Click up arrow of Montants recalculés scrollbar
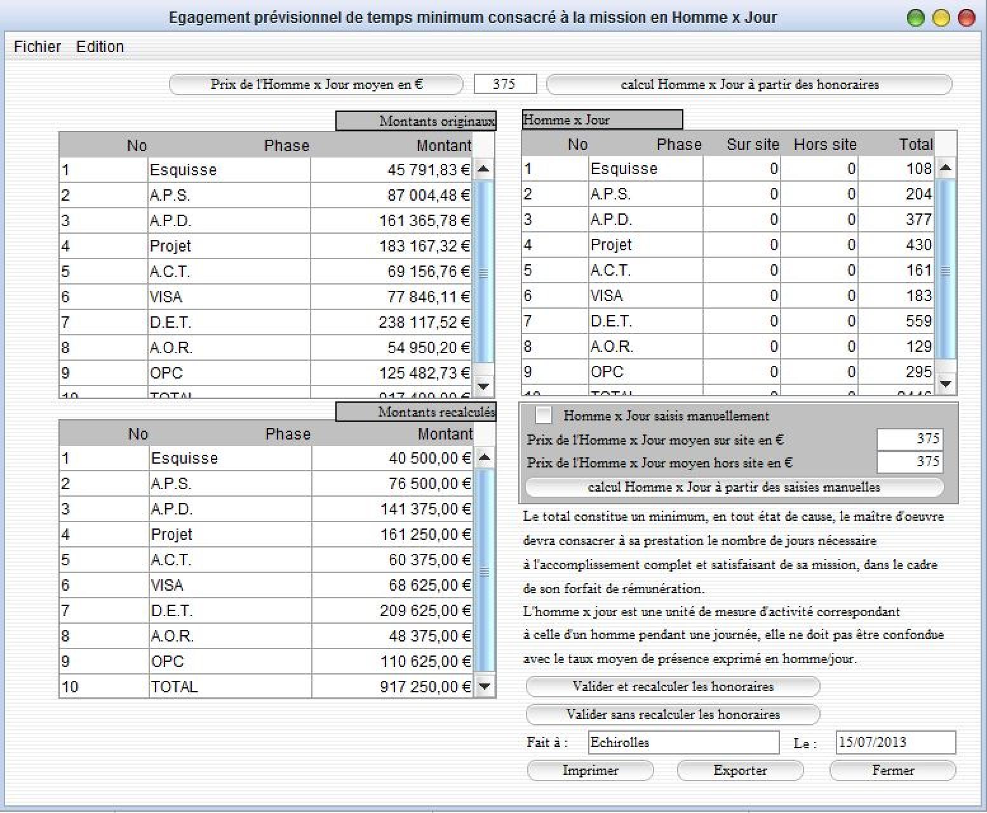The image size is (987, 813). click(x=485, y=457)
